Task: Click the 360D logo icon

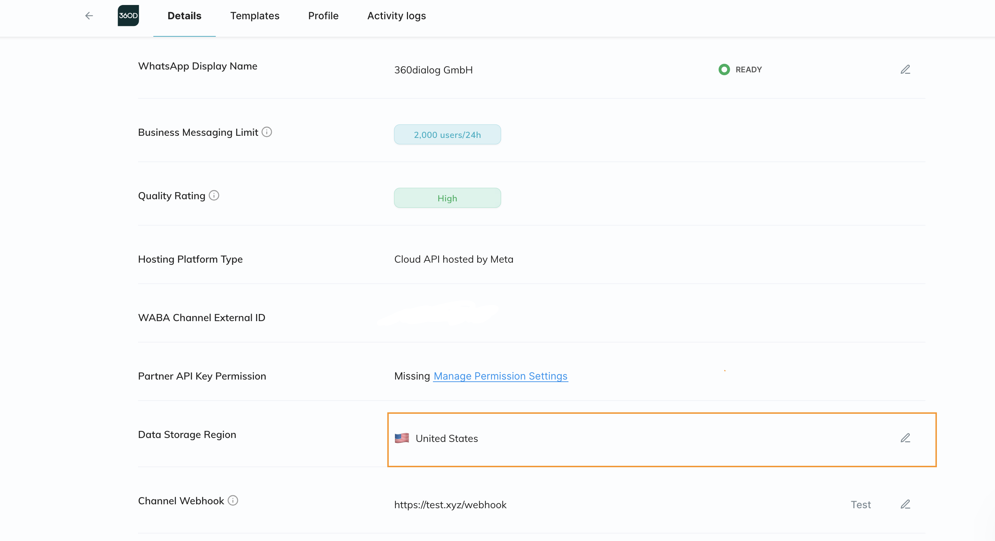Action: pyautogui.click(x=128, y=16)
